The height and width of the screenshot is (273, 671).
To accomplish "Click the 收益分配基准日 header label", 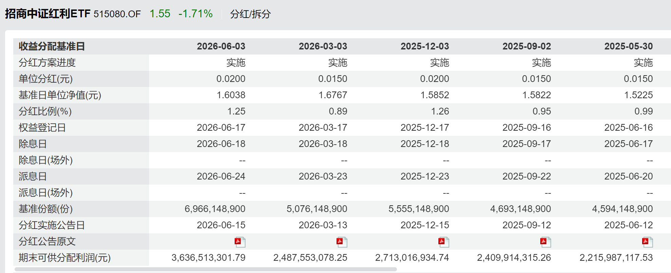I will (52, 46).
